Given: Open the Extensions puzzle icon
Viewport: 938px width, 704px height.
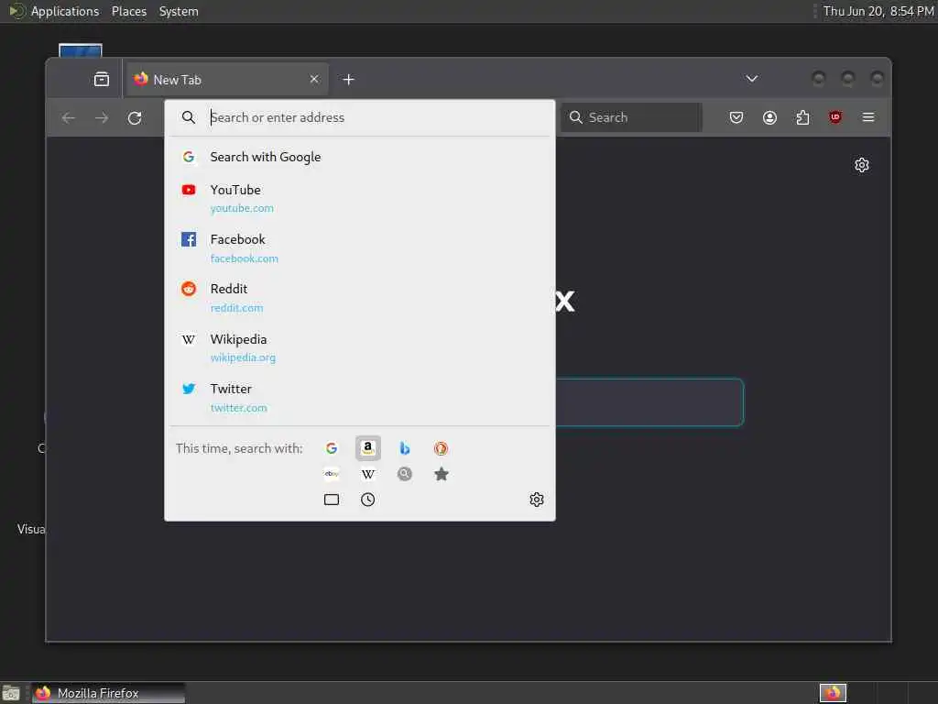Looking at the screenshot, I should 802,117.
